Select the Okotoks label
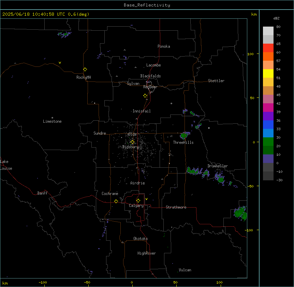 (x=141, y=239)
